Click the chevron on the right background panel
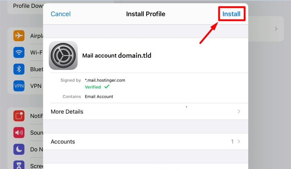291x169 pixels. (x=276, y=29)
